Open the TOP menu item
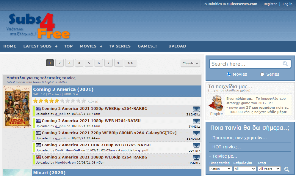The image size is (296, 176). [x=68, y=46]
